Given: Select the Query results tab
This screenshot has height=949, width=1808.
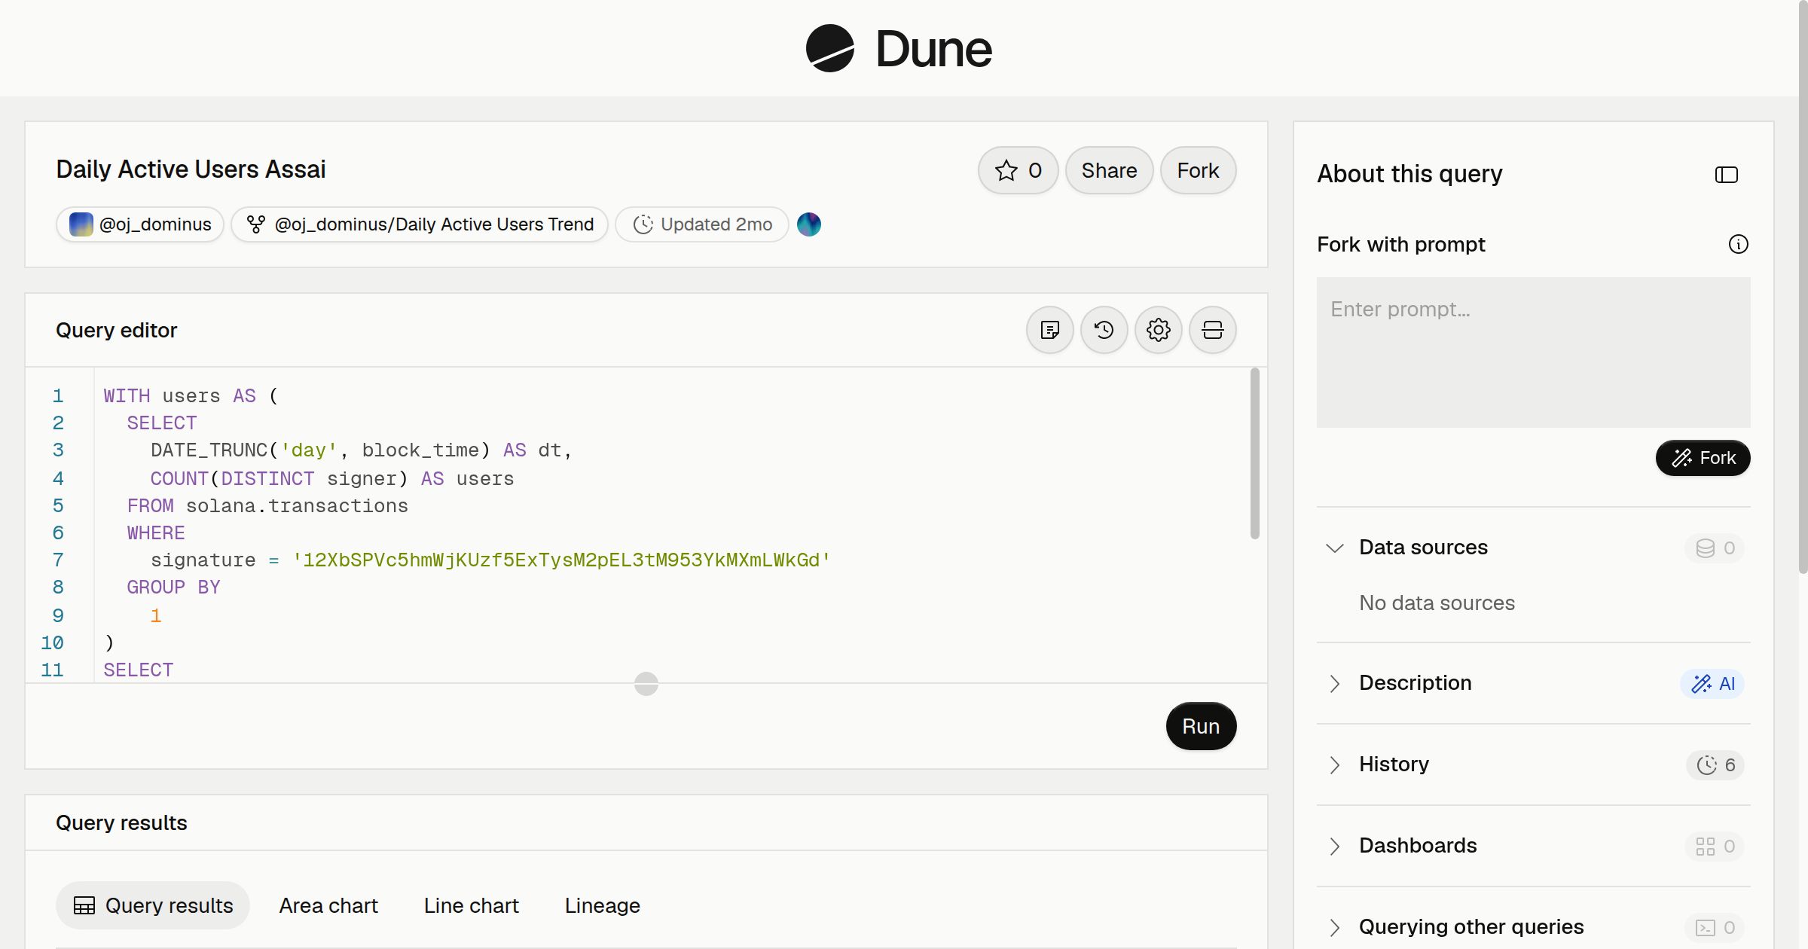Looking at the screenshot, I should click(153, 905).
